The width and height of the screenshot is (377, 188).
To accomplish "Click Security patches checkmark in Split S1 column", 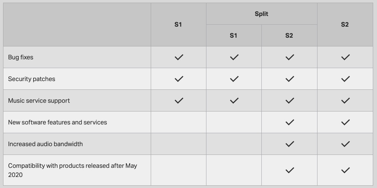I will point(234,79).
